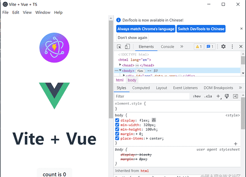Image resolution: width=246 pixels, height=177 pixels.
Task: Toggle the .cls class editor
Action: coord(208,96)
